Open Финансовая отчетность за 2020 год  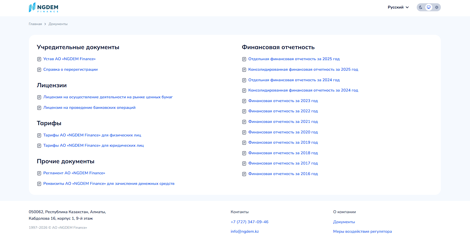283,132
